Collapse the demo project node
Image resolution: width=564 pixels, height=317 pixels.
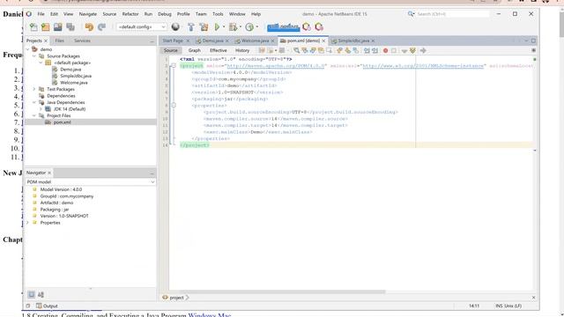coord(27,49)
